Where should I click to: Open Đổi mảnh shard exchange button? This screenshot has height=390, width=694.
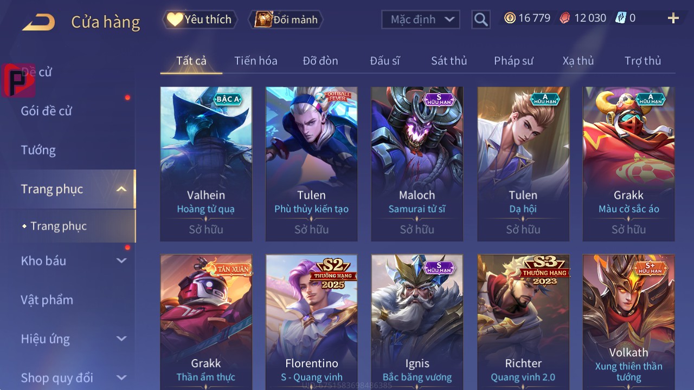point(286,19)
